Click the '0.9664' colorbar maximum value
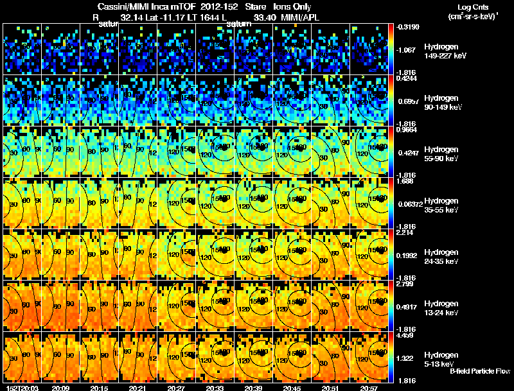This screenshot has height=391, width=514. click(407, 130)
